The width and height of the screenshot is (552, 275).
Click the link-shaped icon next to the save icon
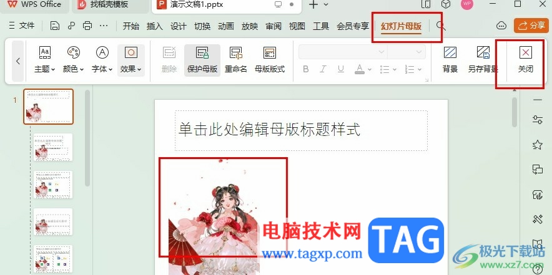pyautogui.click(x=71, y=26)
